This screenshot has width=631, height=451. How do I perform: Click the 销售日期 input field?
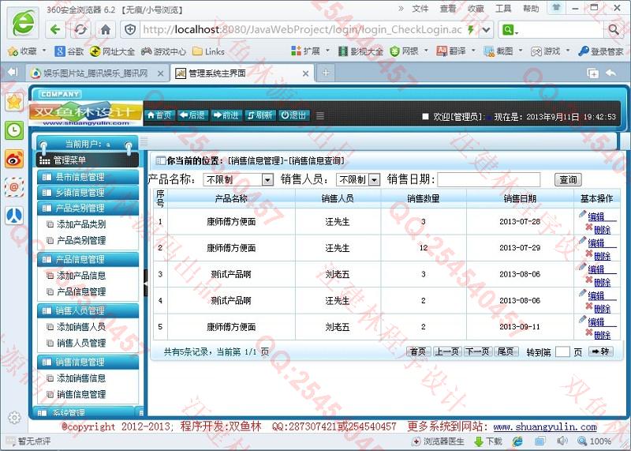click(x=488, y=180)
